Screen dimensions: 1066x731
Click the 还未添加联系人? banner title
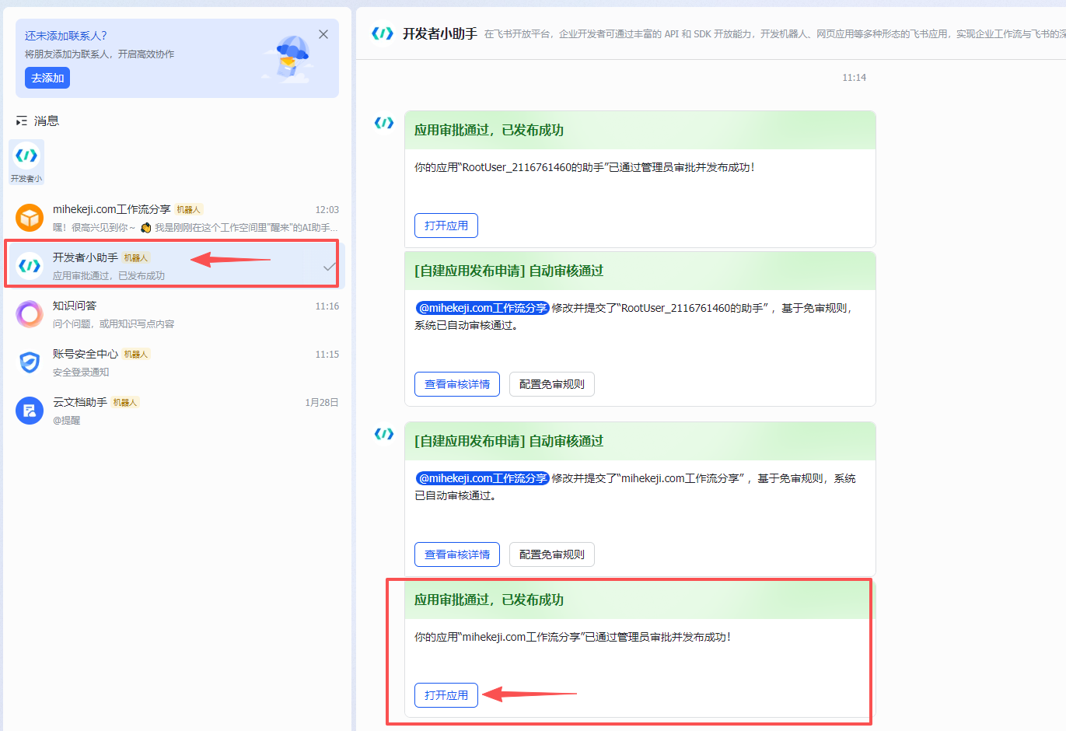tap(66, 36)
